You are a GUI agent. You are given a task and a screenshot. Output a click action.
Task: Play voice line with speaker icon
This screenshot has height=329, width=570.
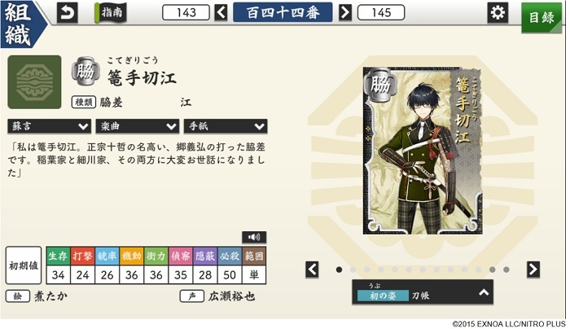[x=254, y=237]
